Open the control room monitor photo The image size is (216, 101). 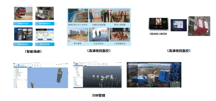coord(45,13)
